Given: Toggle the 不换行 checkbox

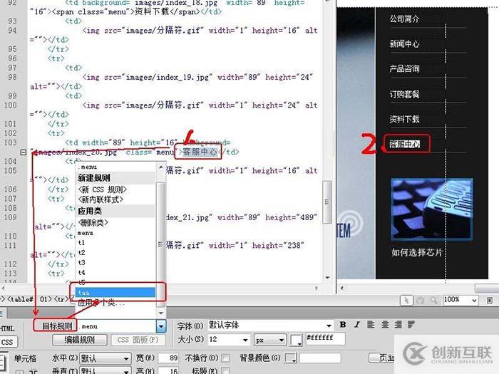Looking at the screenshot, I should point(225,358).
